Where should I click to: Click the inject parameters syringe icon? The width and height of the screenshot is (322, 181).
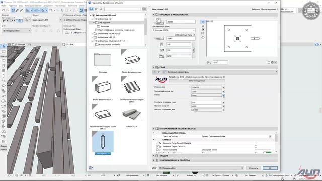(x=21, y=10)
